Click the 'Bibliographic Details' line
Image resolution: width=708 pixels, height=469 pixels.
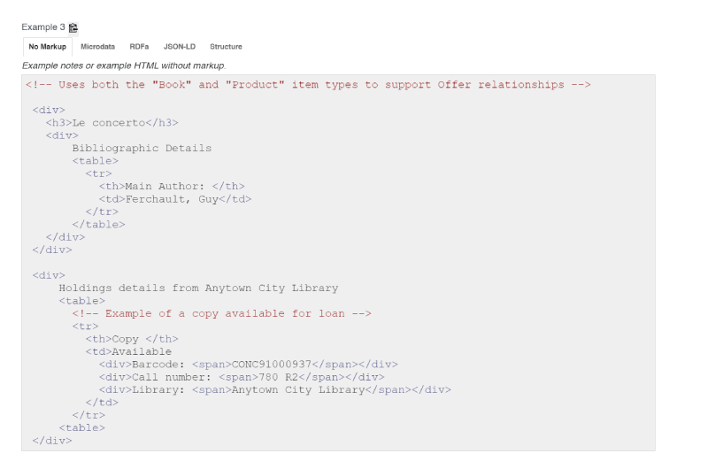tap(142, 148)
